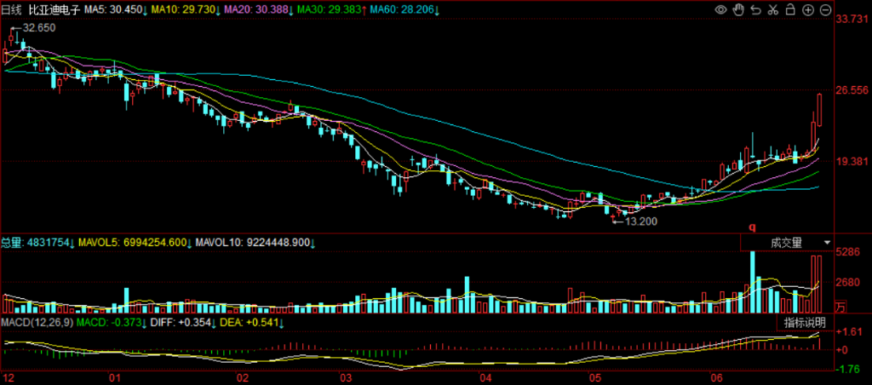Click the undo arrow icon
Viewport: 872px width, 385px height.
[x=755, y=9]
